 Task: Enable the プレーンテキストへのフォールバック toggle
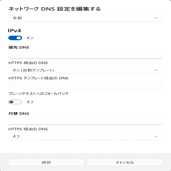pyautogui.click(x=15, y=102)
